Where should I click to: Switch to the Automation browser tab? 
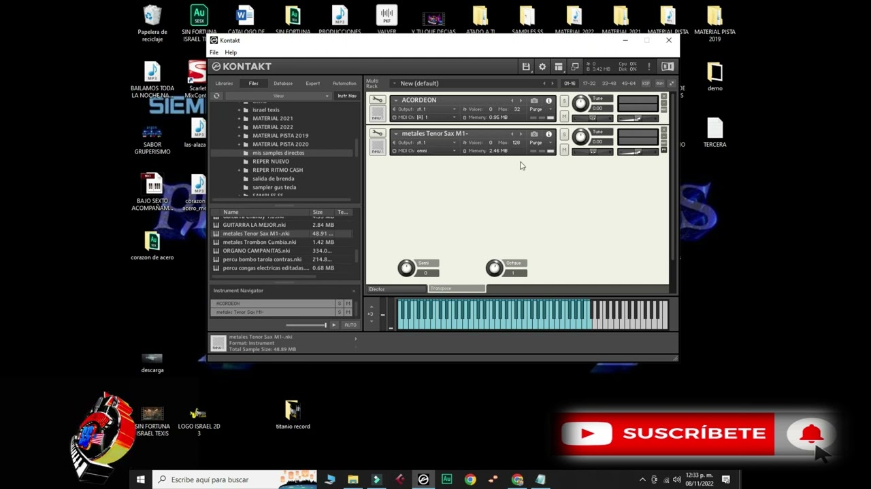coord(344,84)
